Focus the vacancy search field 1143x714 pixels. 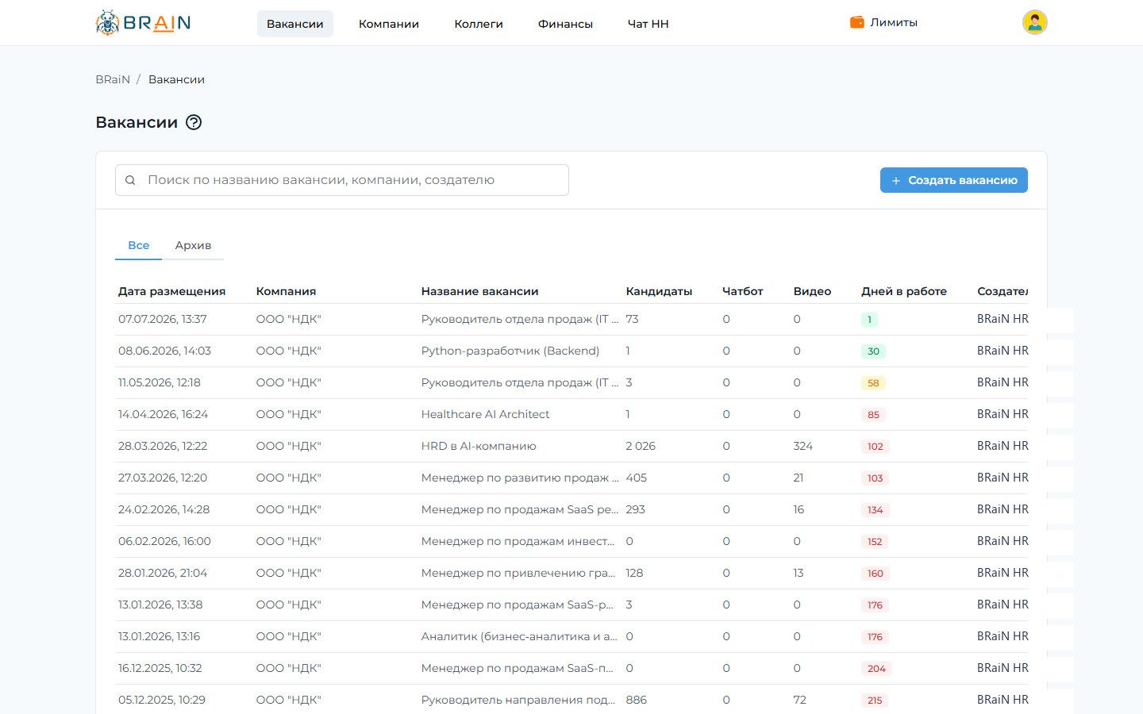pos(342,180)
